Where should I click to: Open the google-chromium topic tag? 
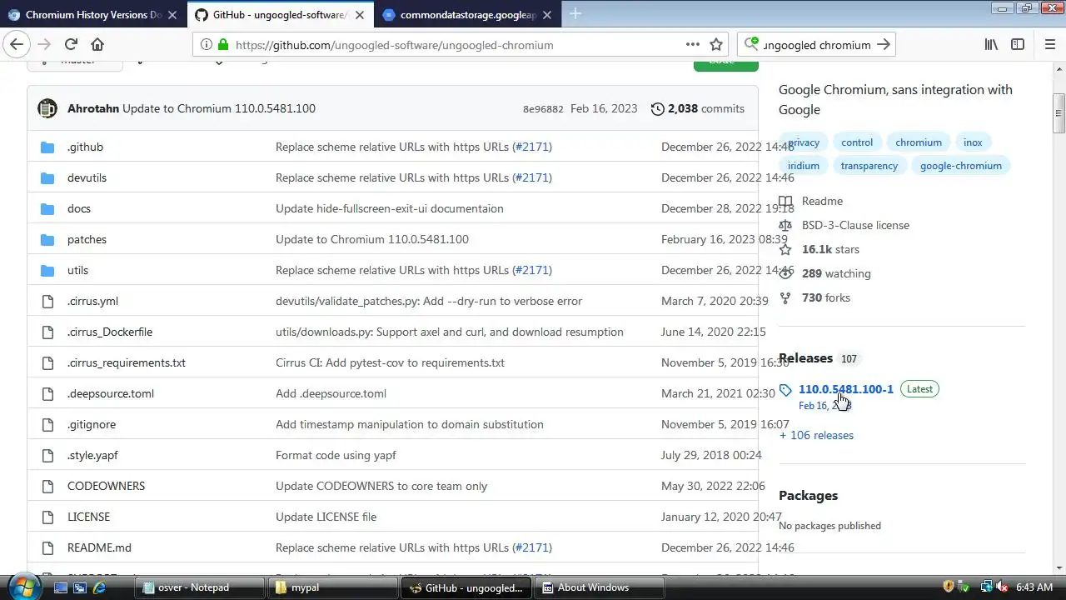pos(960,166)
